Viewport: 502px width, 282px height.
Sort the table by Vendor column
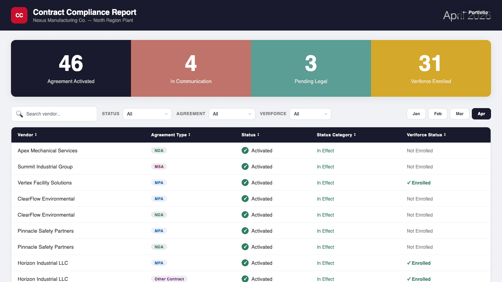[x=27, y=135]
